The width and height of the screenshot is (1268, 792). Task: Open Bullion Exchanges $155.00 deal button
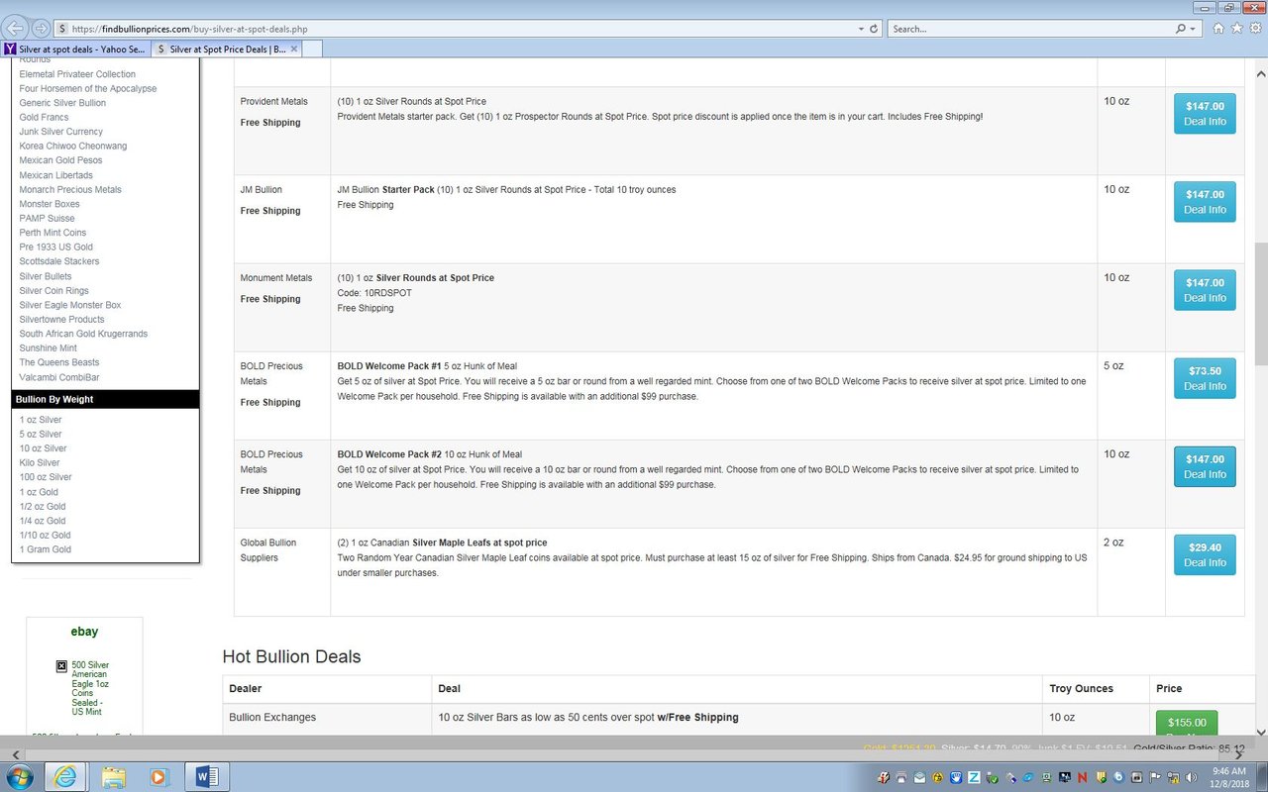click(1187, 723)
